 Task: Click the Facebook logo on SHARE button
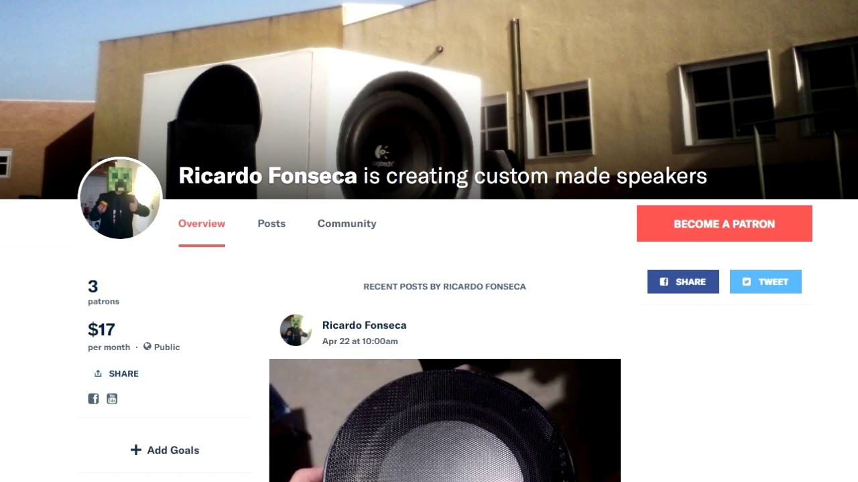pyautogui.click(x=664, y=282)
